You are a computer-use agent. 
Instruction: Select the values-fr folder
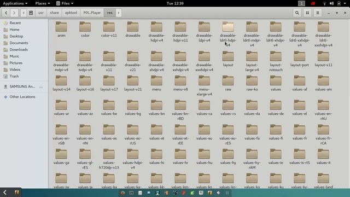[300, 132]
